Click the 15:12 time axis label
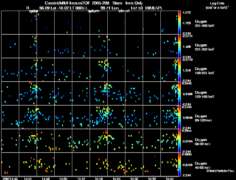Viewport: 236px width, 180px height. [81, 179]
